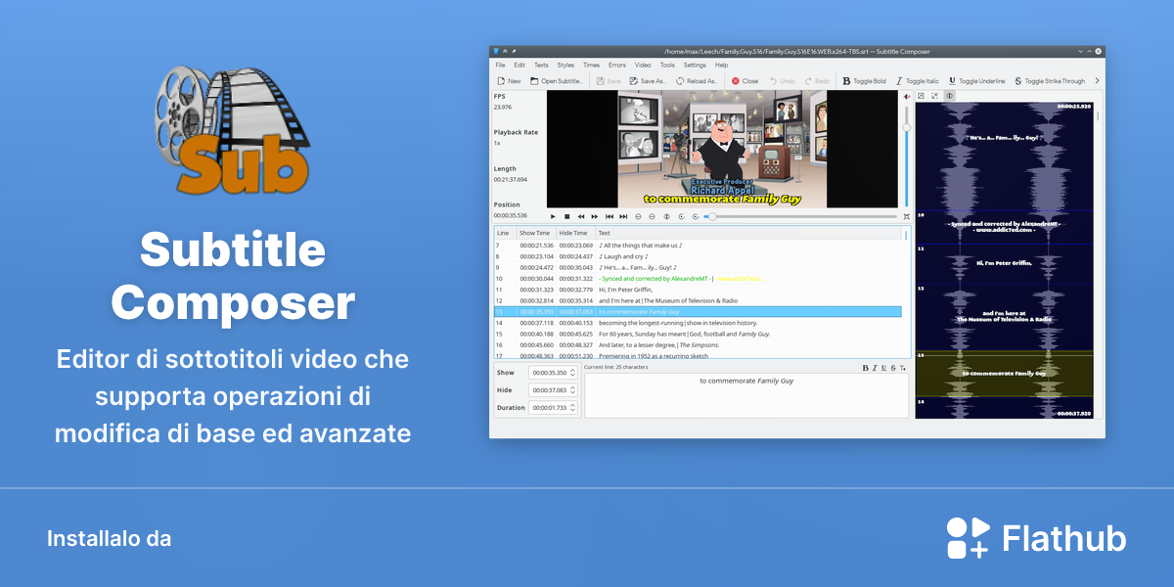The height and width of the screenshot is (587, 1174).
Task: Click the Duration spinner arrows
Action: pos(573,408)
